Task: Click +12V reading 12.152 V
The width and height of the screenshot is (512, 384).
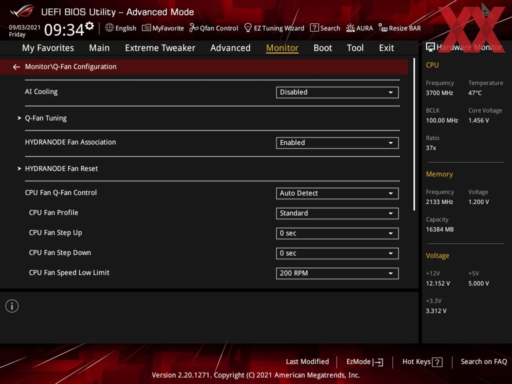Action: pyautogui.click(x=438, y=283)
